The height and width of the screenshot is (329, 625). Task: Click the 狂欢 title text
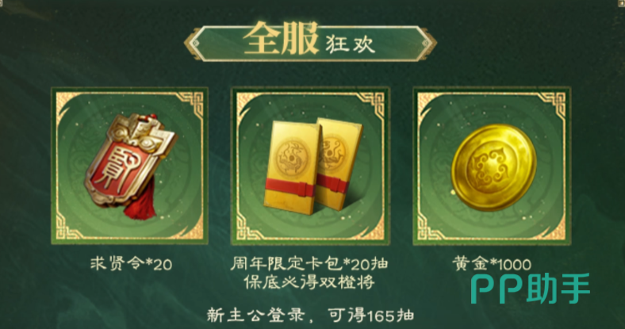[x=351, y=44]
